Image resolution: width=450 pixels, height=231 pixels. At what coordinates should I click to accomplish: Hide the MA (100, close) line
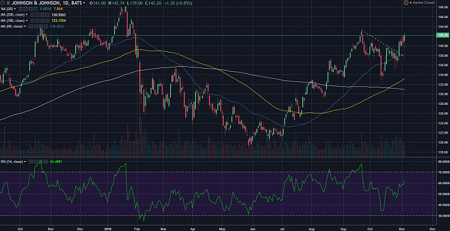[x=32, y=21]
